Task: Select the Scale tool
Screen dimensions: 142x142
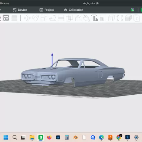Action: (x=44, y=18)
